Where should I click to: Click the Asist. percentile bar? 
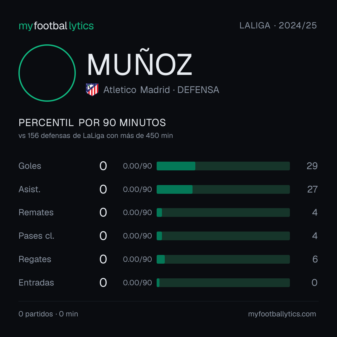(x=223, y=189)
